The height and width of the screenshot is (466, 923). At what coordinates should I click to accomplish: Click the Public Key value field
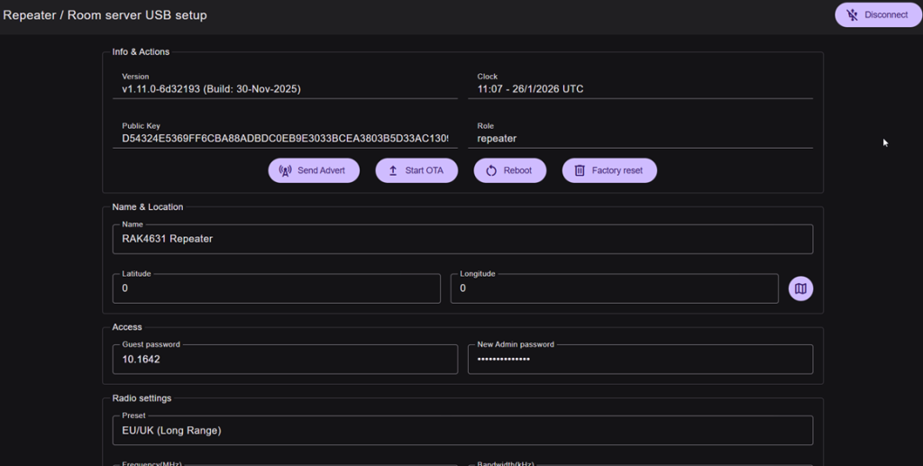click(x=285, y=139)
